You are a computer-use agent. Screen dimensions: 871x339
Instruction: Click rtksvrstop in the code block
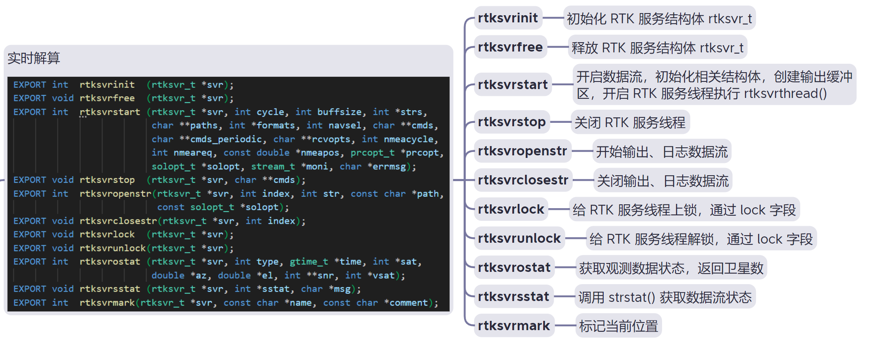pos(107,180)
